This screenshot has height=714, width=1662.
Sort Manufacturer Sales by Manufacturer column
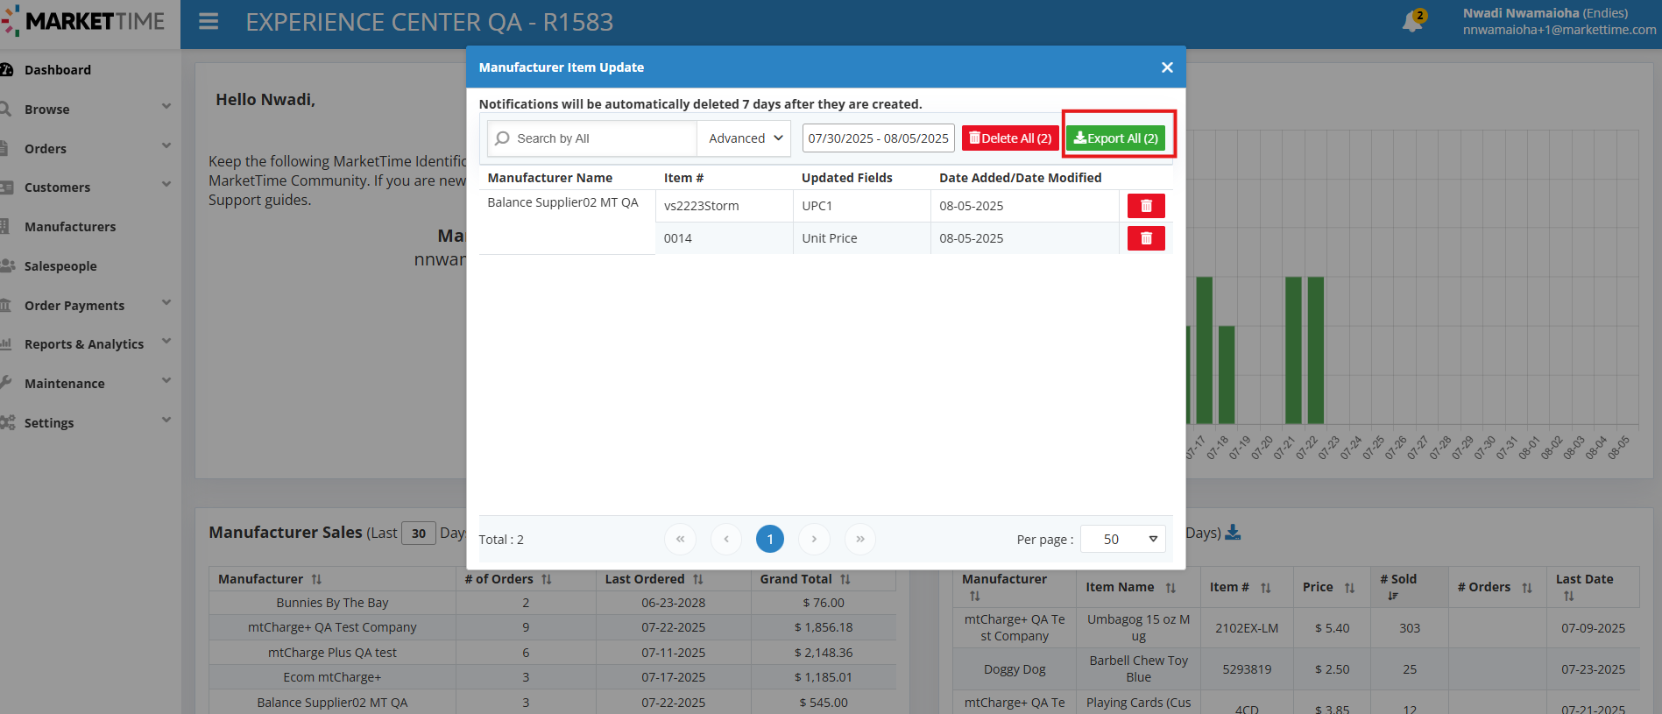click(x=316, y=579)
